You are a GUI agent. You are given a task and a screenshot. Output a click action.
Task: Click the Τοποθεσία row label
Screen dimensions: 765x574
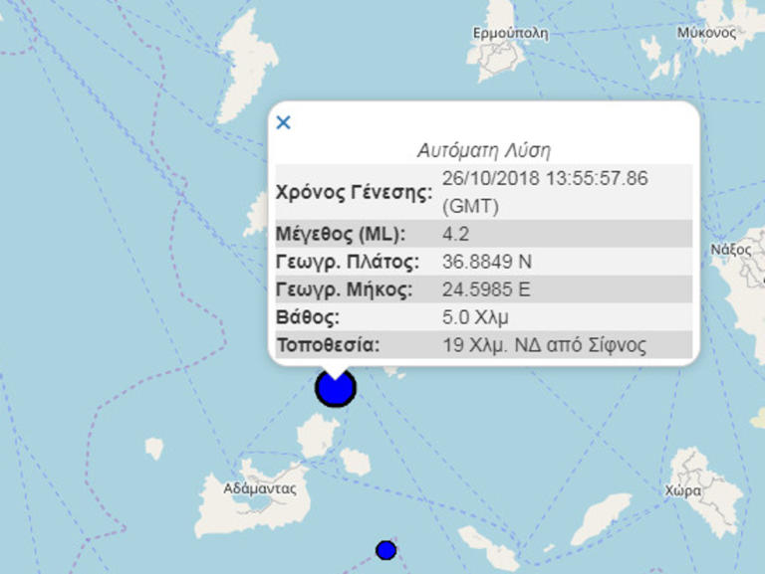[329, 345]
